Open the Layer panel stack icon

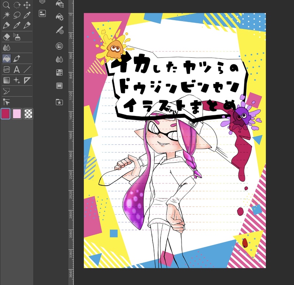click(x=42, y=2)
